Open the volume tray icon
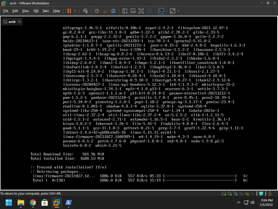This screenshot has height=209, width=278. coord(252,202)
